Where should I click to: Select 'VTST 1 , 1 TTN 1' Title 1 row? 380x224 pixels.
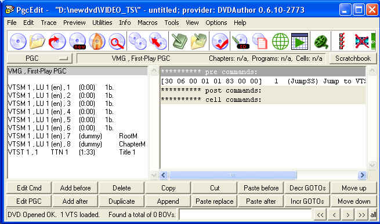coord(77,152)
